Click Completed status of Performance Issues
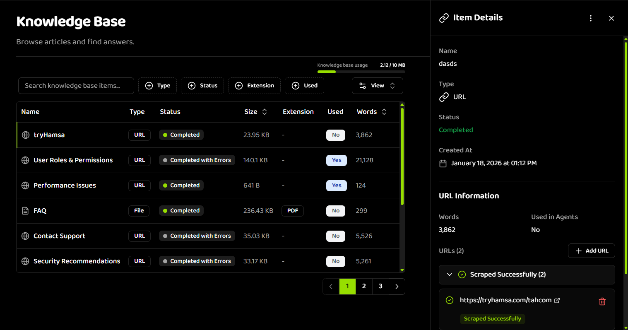Screen dimensions: 628x330 (x=181, y=185)
